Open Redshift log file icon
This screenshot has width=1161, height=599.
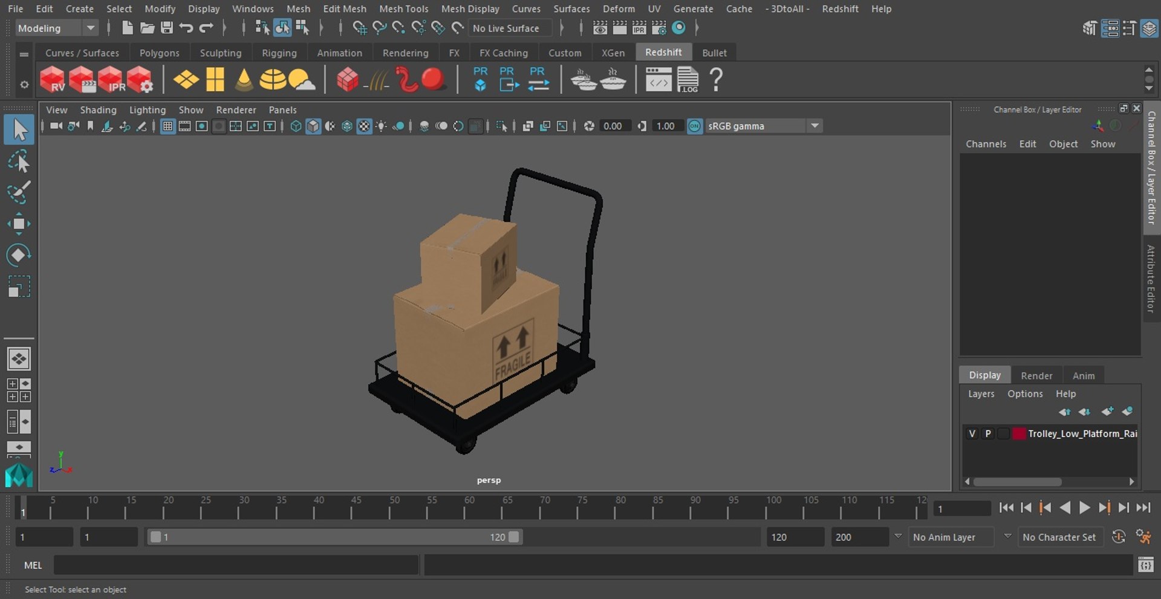(688, 80)
